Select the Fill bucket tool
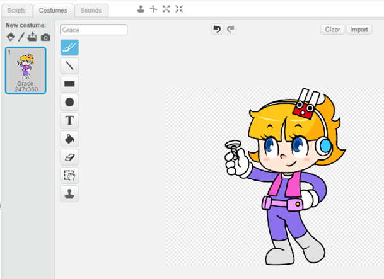Viewport: 384px width, 279px height. click(69, 139)
